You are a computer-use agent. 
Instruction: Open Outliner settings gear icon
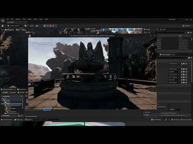tap(191, 32)
